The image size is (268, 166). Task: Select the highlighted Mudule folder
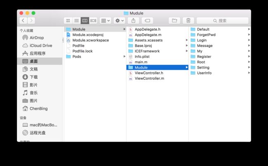pyautogui.click(x=157, y=67)
